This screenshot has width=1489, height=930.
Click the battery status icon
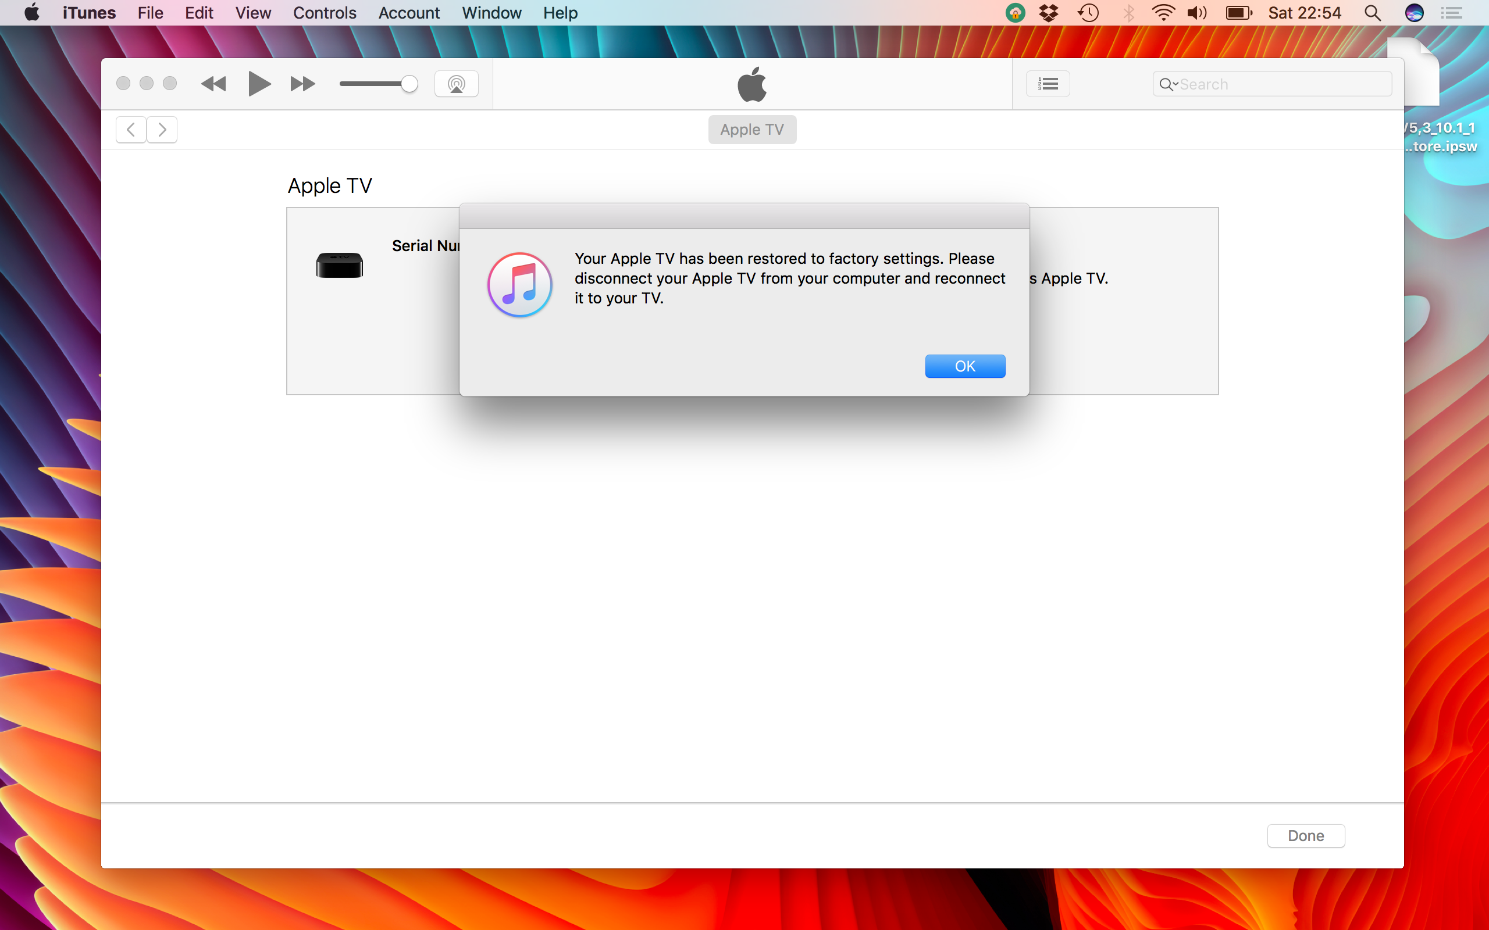pyautogui.click(x=1238, y=13)
